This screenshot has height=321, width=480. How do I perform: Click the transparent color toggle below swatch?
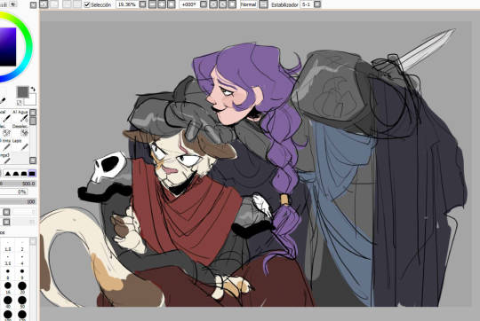tap(19, 102)
